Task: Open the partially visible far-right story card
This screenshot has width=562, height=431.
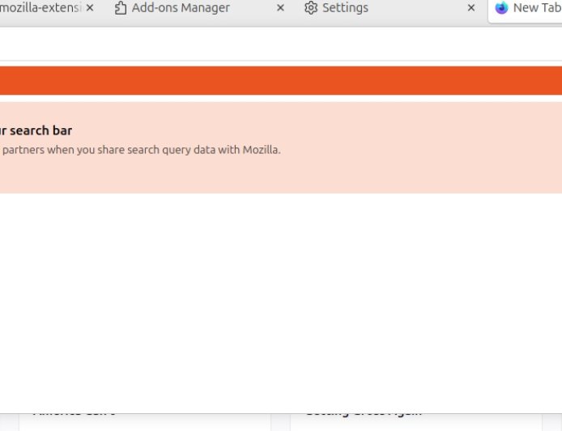Action: tap(552, 417)
